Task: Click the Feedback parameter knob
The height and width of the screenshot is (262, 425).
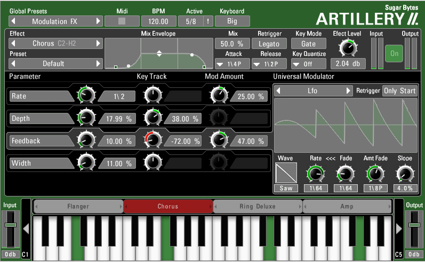Action: tap(86, 140)
